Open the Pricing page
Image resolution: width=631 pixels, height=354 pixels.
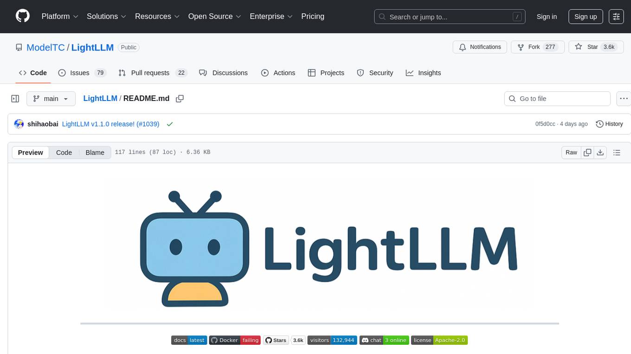tap(313, 16)
